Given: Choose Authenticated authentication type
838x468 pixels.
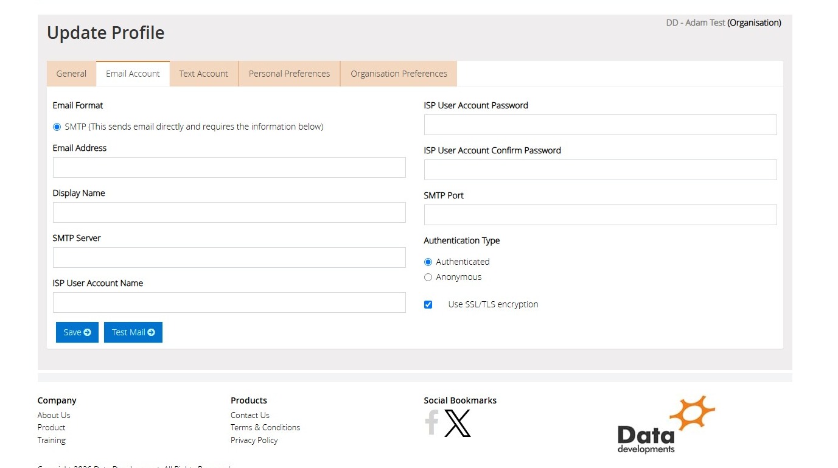Looking at the screenshot, I should (428, 262).
